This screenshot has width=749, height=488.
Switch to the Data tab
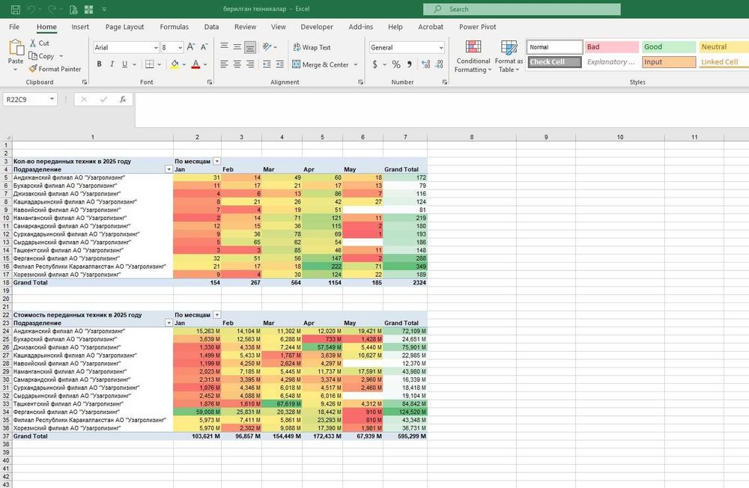click(x=212, y=27)
